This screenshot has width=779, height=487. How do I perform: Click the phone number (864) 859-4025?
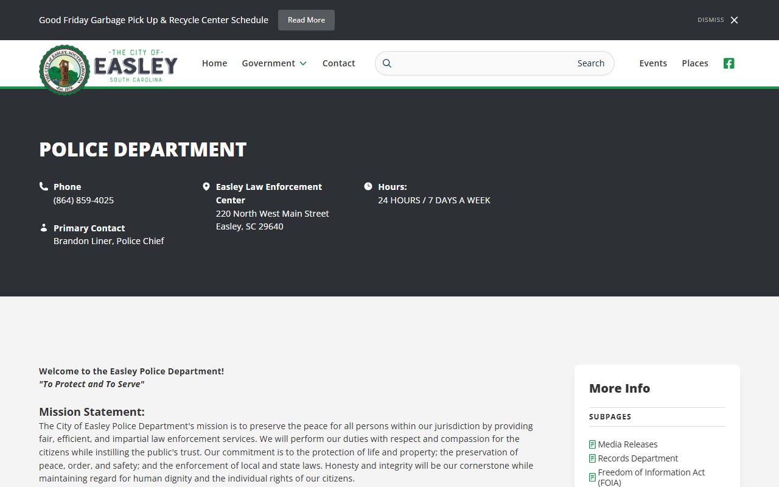coord(83,200)
